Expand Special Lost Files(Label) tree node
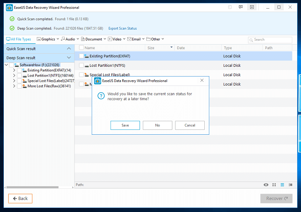 coord(14,81)
